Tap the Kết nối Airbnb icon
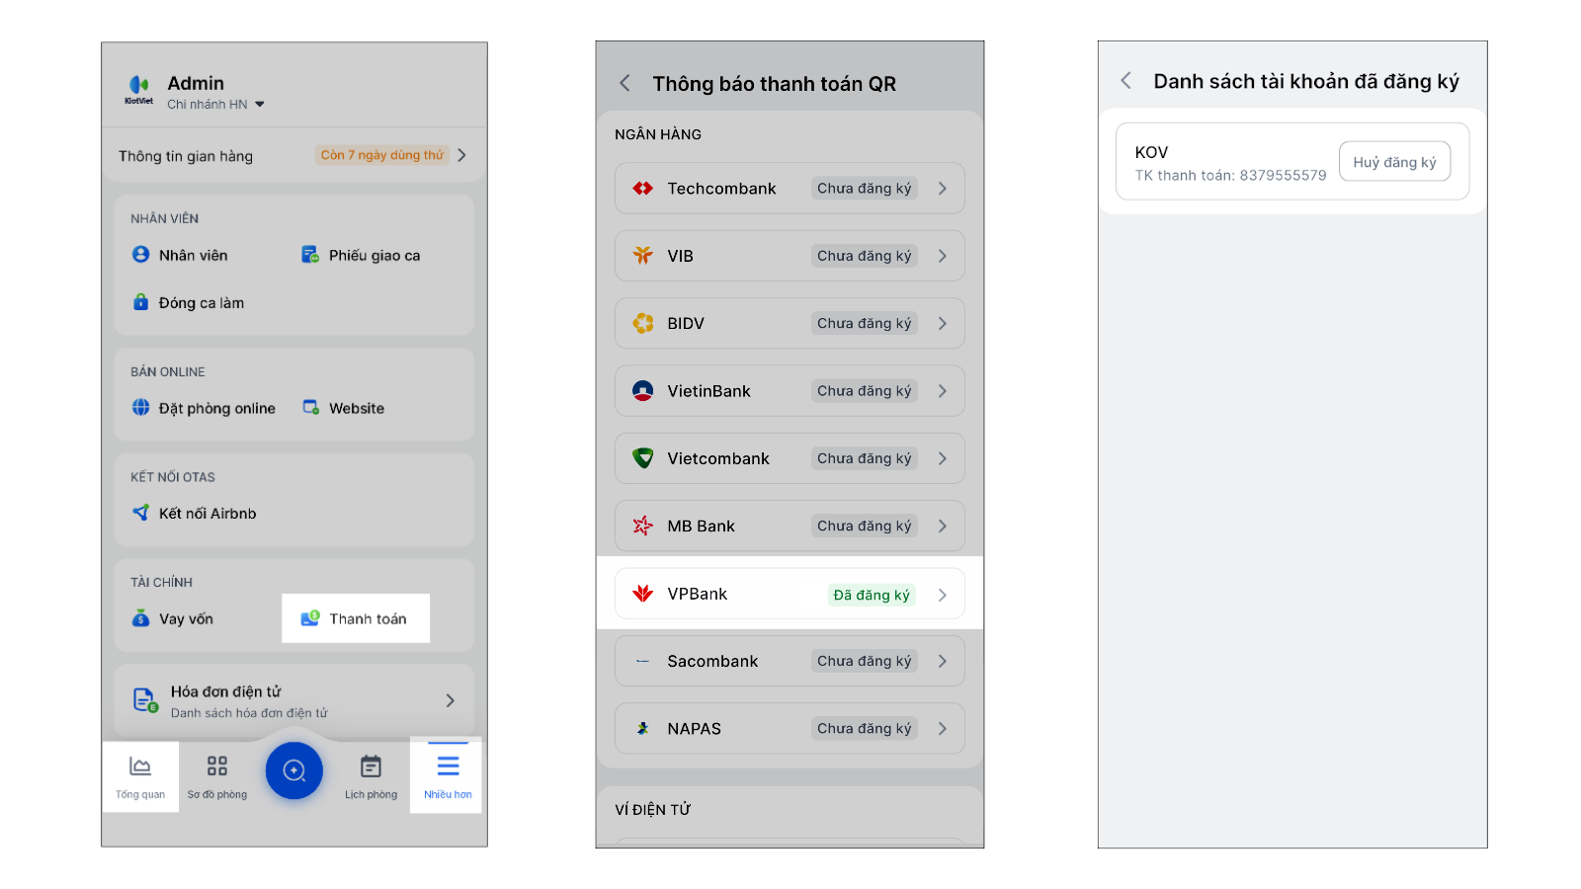1581x889 pixels. [x=140, y=513]
